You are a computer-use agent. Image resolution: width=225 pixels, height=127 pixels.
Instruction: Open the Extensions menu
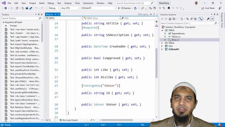point(88,3)
